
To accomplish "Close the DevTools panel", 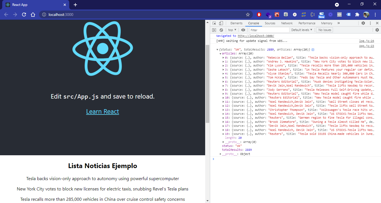I will tap(377, 23).
